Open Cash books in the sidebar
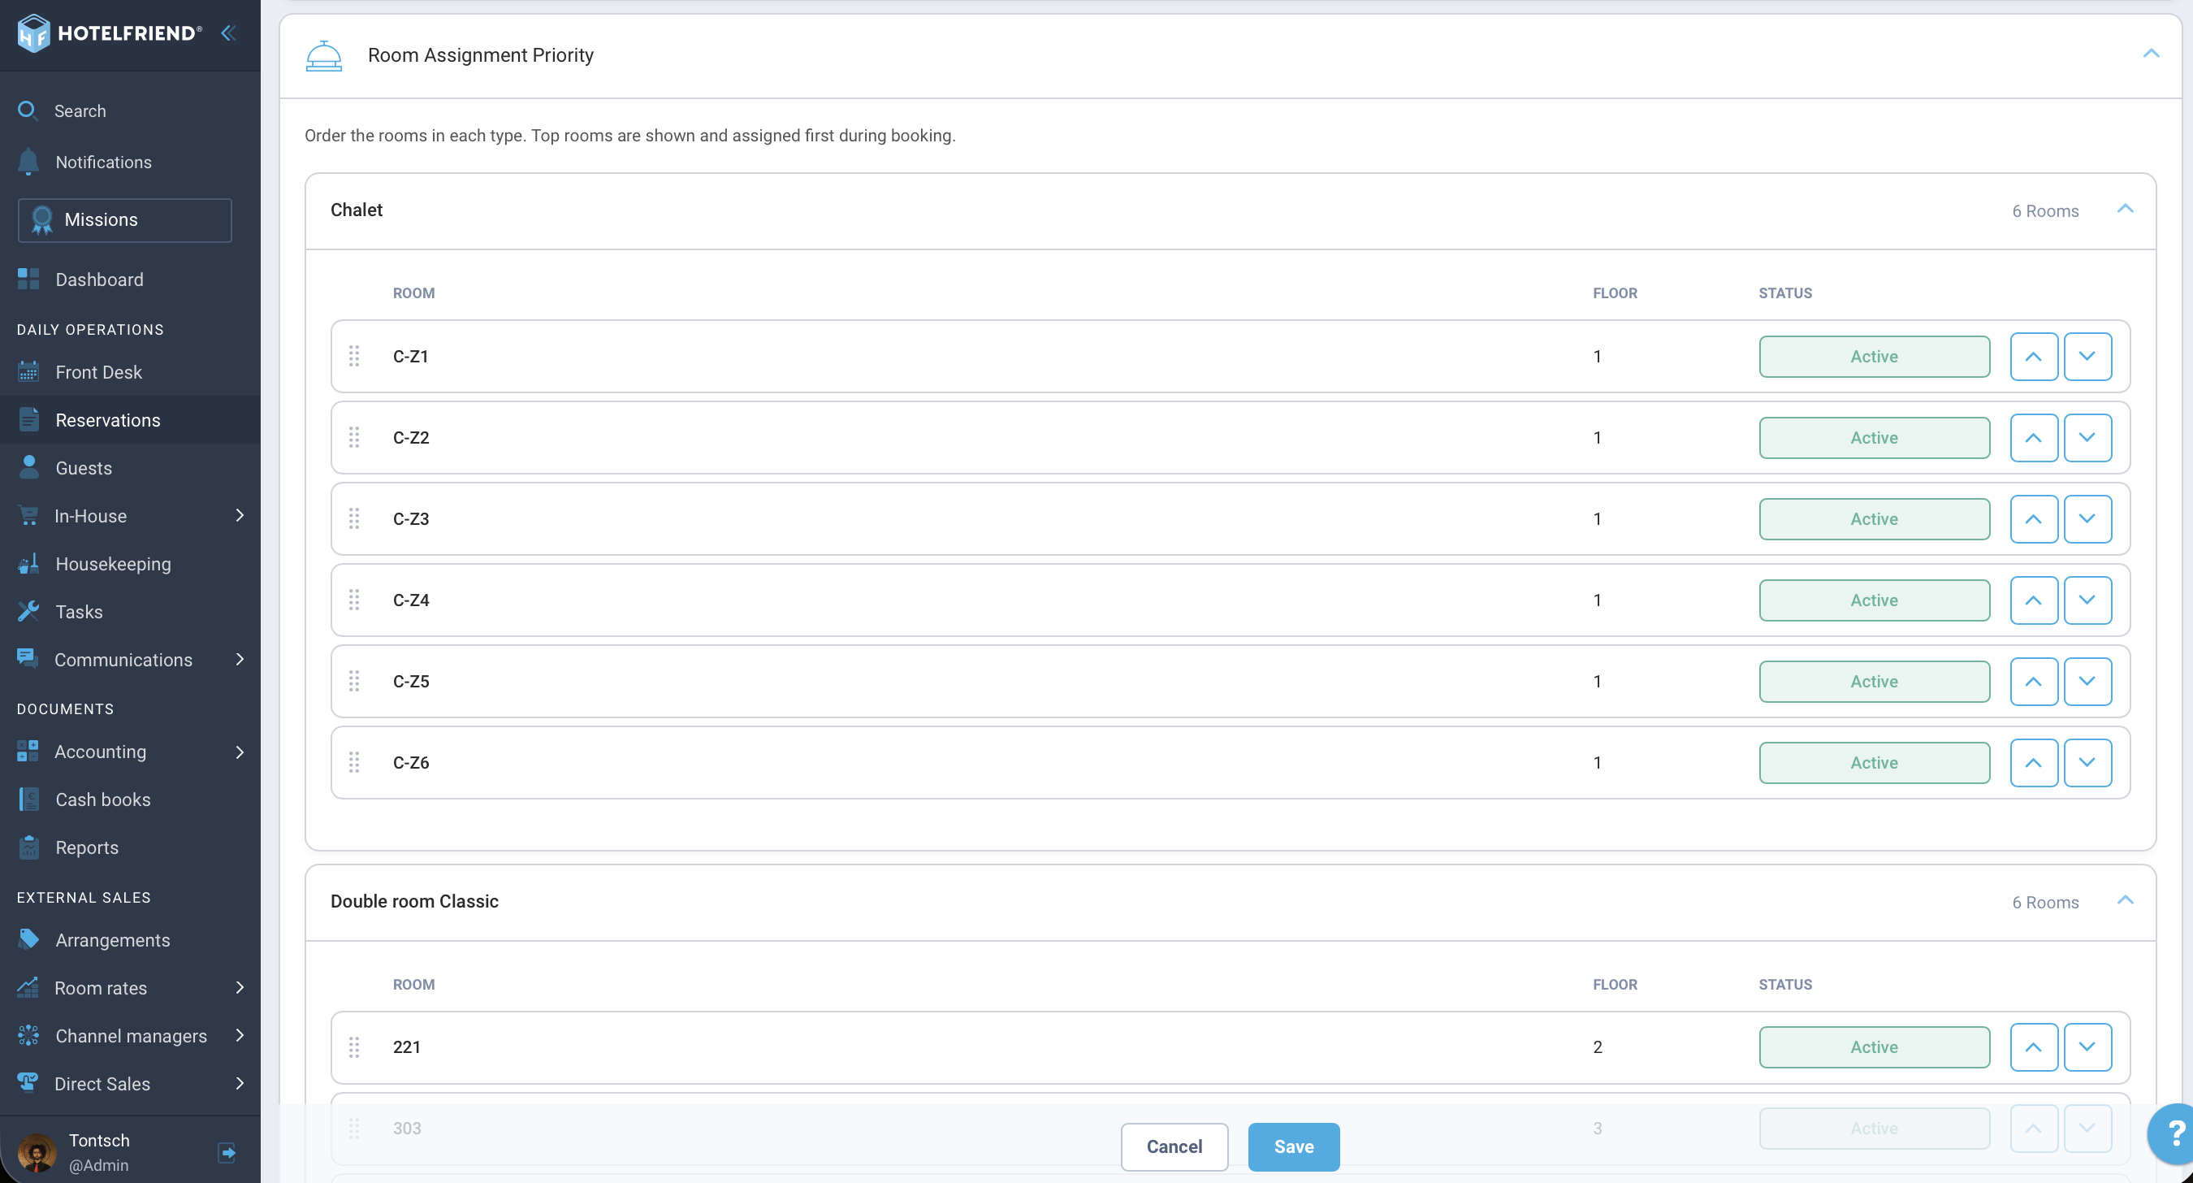2193x1183 pixels. click(x=130, y=799)
